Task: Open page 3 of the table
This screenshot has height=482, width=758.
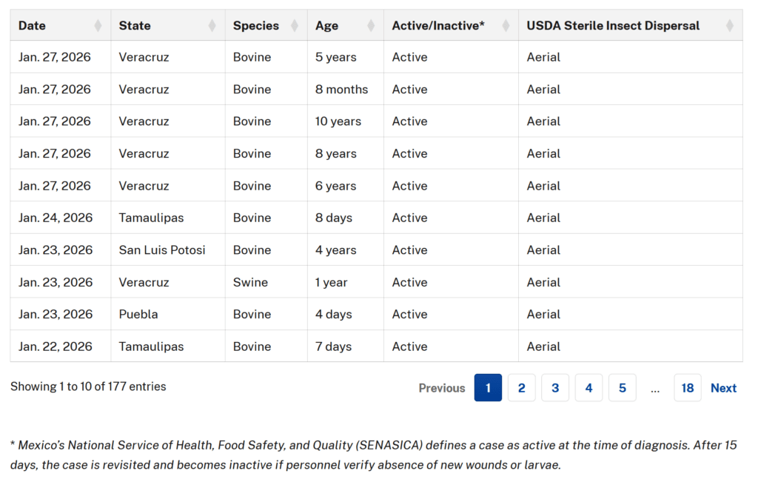Action: 555,388
